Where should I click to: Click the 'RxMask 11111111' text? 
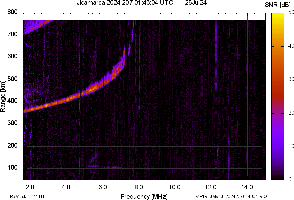tap(27, 197)
